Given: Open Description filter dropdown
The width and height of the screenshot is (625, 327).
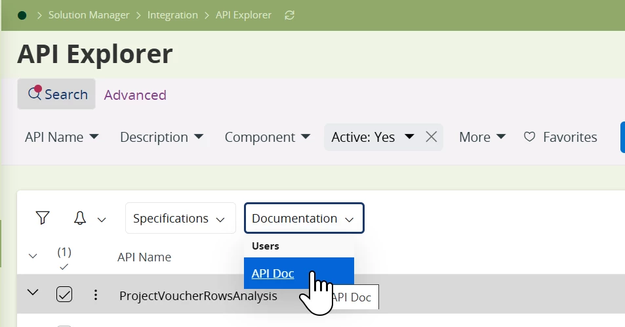Looking at the screenshot, I should 162,137.
